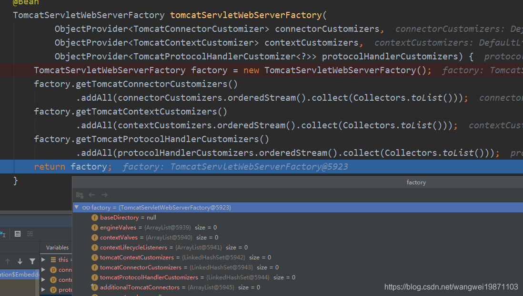Click the back arrow in the popup toolbar
Viewport: 523px width, 296px height.
coord(92,195)
